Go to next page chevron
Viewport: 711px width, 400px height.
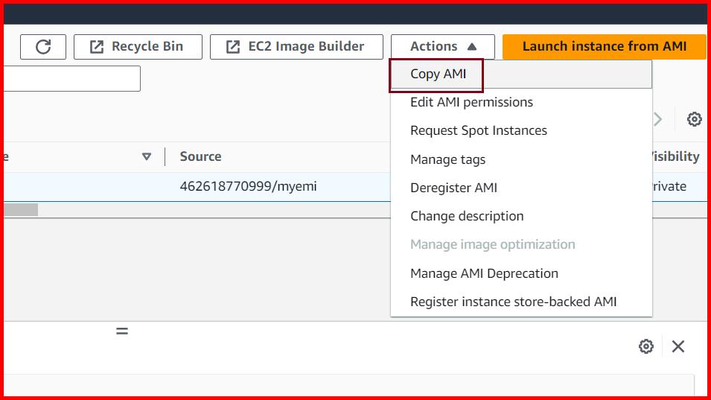click(658, 119)
